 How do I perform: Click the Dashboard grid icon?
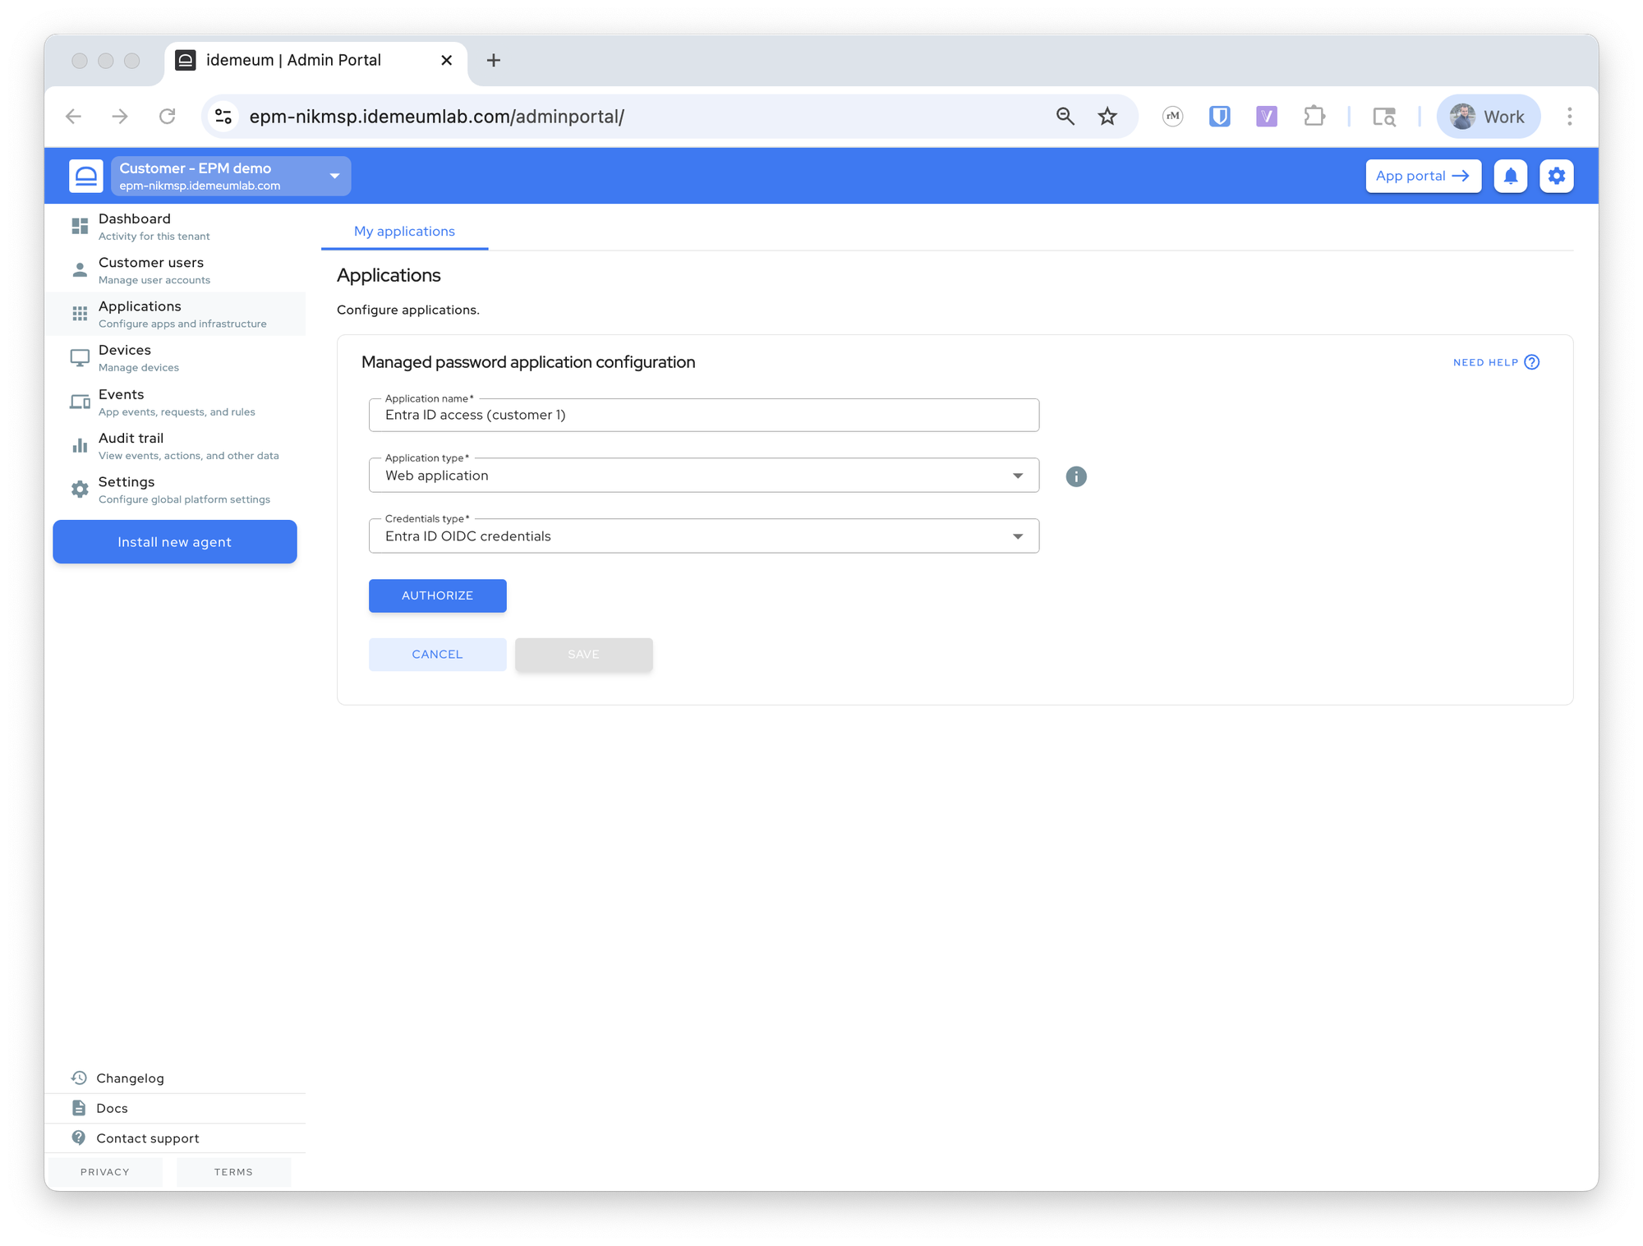point(80,226)
